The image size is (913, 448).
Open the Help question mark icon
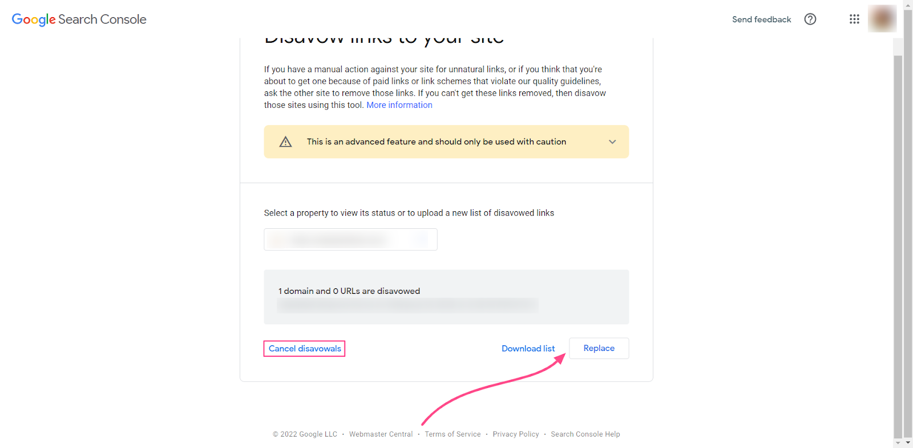(810, 19)
